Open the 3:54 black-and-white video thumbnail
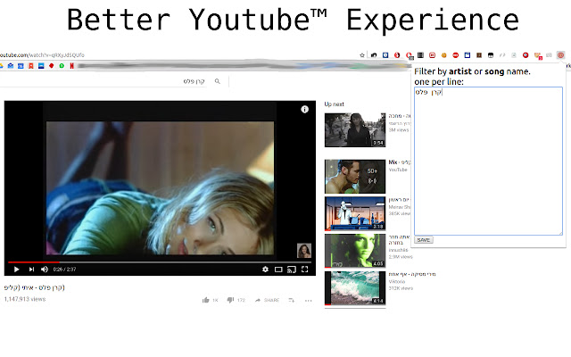571x357 pixels. point(355,129)
